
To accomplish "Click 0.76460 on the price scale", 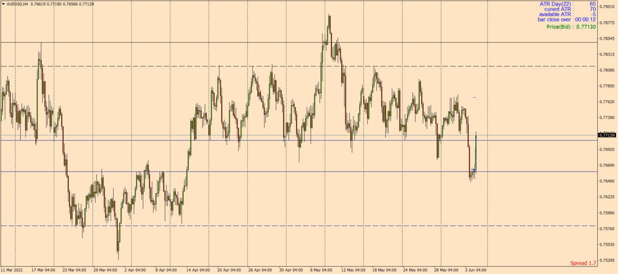I will (x=607, y=181).
